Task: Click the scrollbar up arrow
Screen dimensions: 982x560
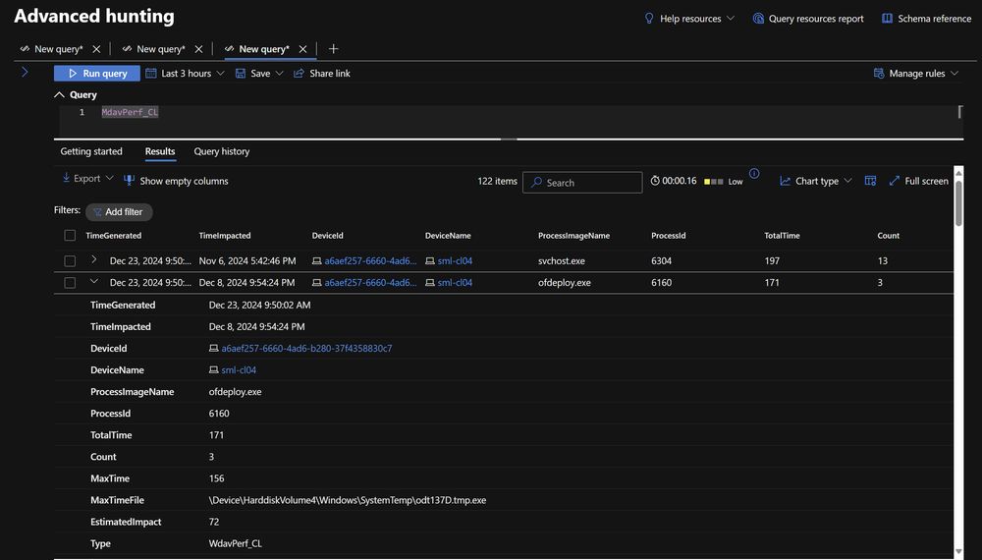Action: pos(958,172)
